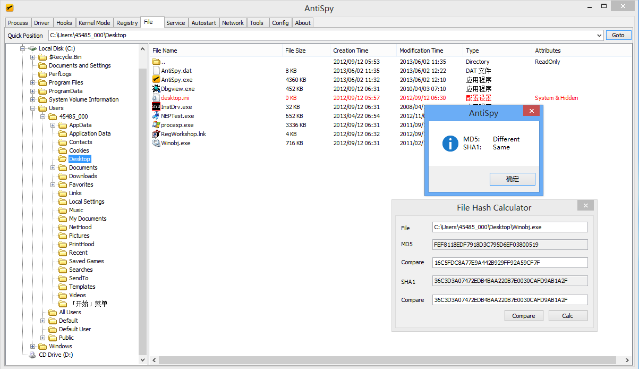Click the Music folder icon in tree

[63, 210]
